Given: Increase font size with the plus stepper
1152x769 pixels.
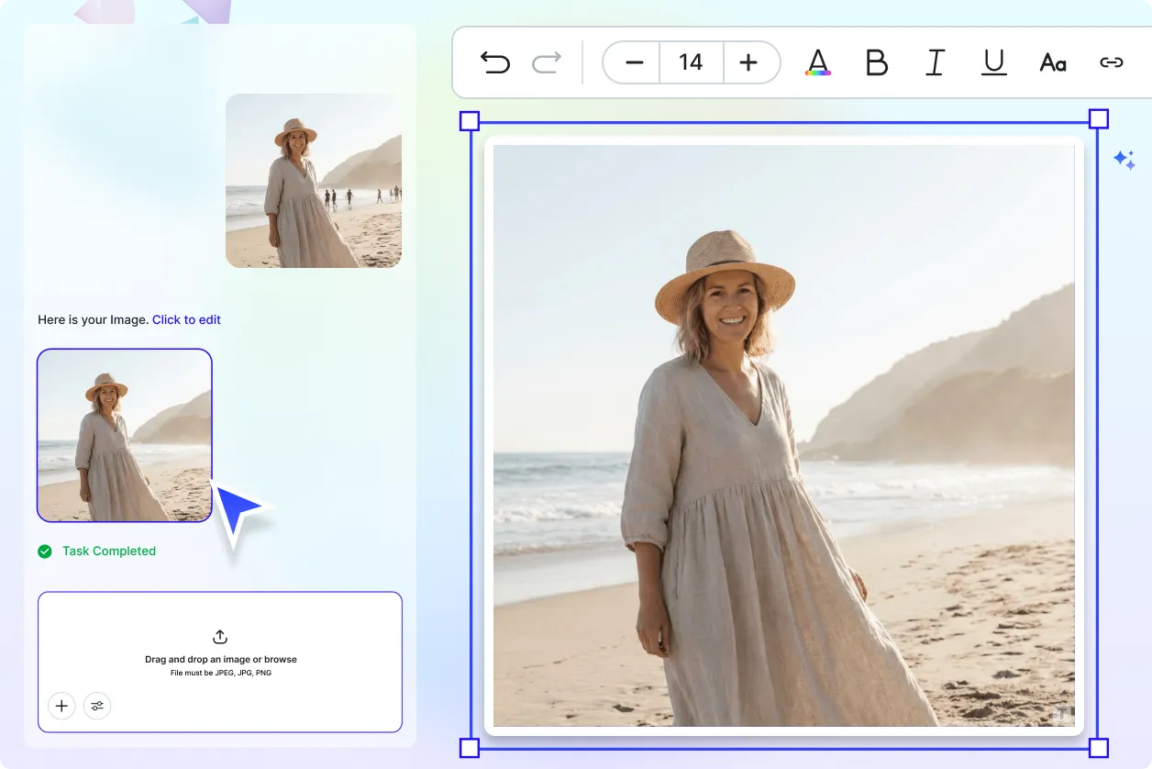Looking at the screenshot, I should (x=750, y=62).
